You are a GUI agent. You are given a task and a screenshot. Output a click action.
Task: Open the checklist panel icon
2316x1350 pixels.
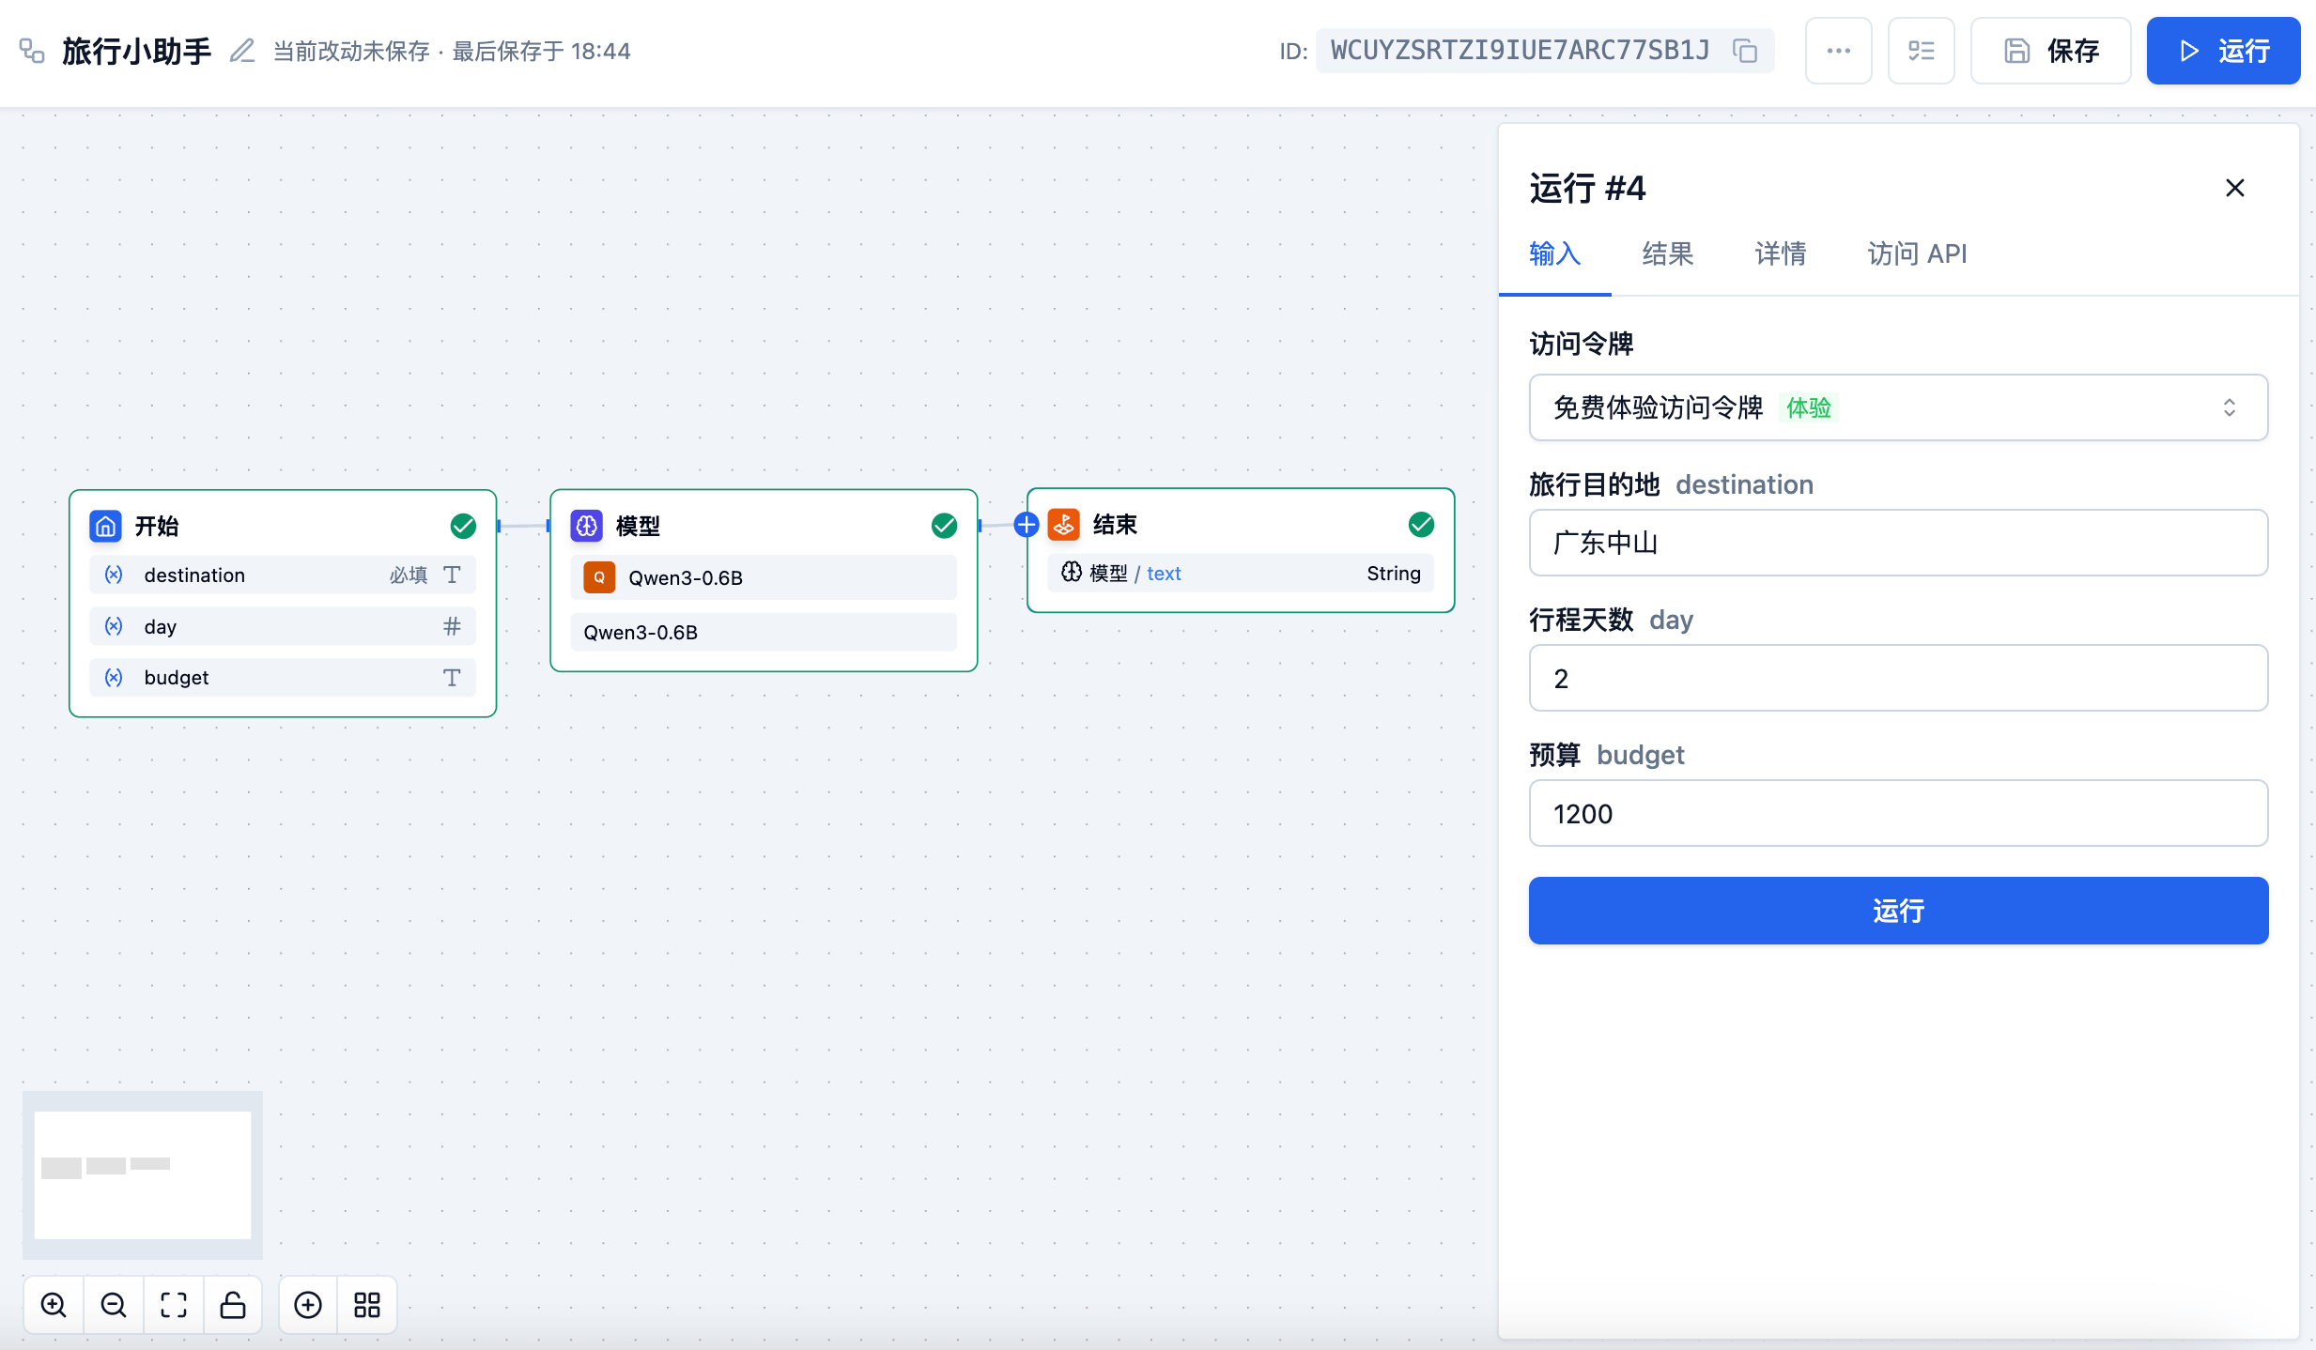pos(1921,51)
